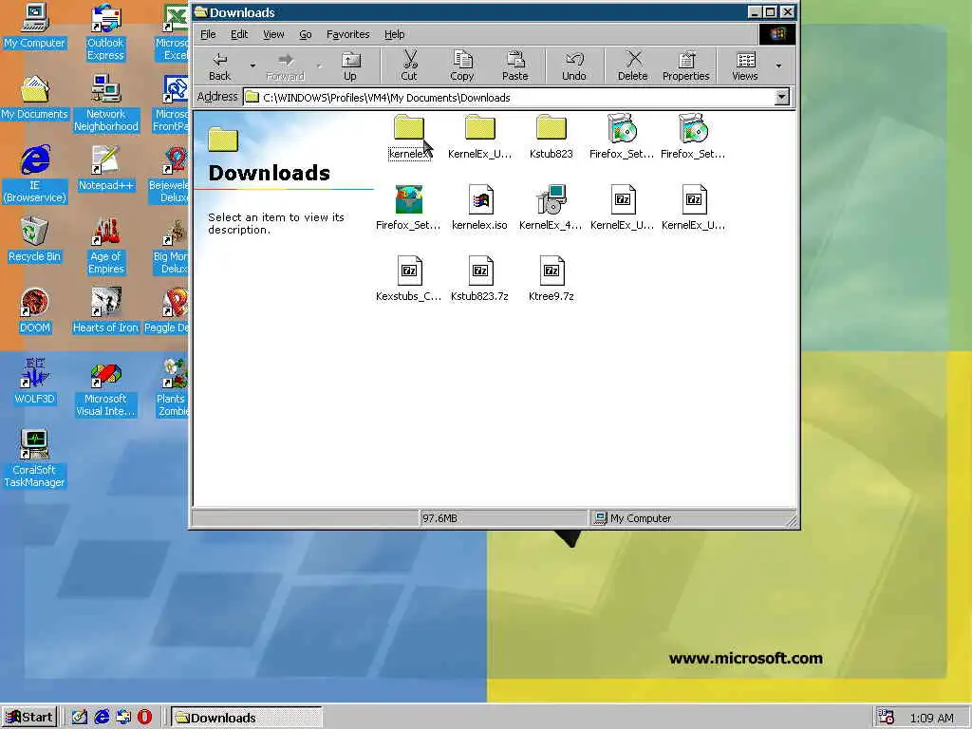Screen dimensions: 972x729
Task: Click the Windows logo throbber in menu bar
Action: 777,34
